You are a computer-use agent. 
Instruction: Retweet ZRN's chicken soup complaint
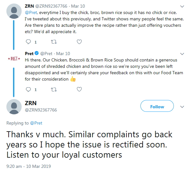tap(53, 42)
